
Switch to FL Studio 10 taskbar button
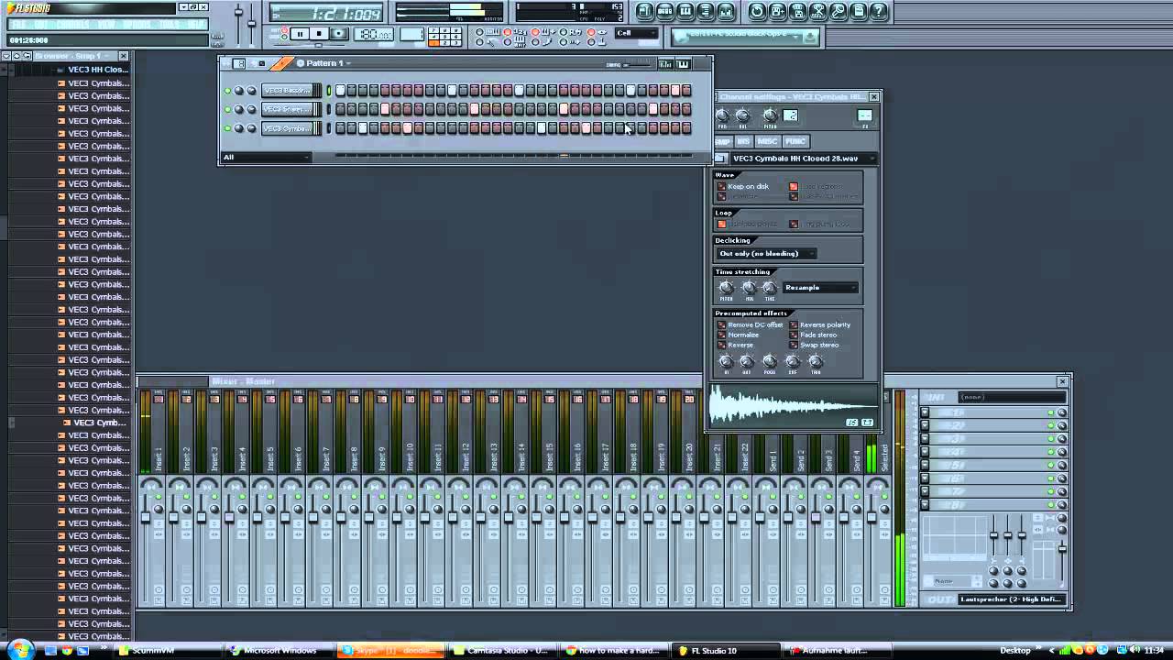(x=726, y=651)
